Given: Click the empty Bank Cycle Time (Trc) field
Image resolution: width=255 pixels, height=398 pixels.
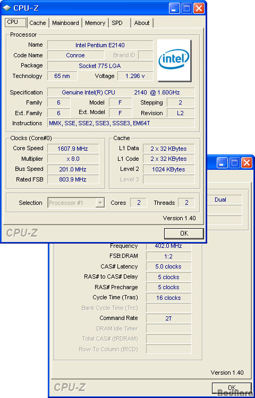Looking at the screenshot, I should point(168,308).
